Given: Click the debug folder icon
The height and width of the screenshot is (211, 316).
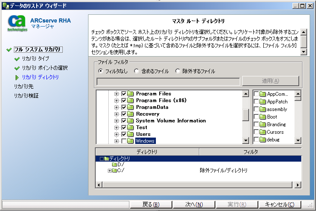Looking at the screenshot, I should coord(262,140).
